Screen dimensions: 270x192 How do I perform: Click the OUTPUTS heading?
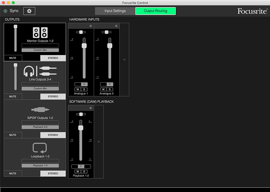[x=12, y=20]
